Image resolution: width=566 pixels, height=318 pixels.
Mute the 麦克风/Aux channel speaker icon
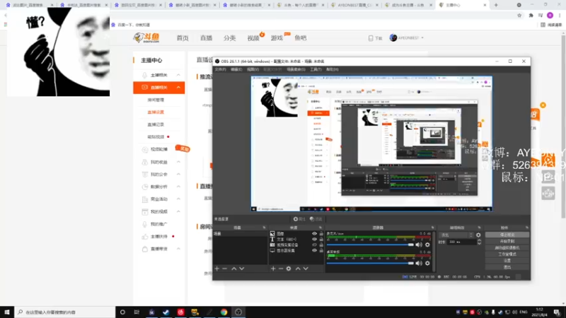(x=419, y=245)
